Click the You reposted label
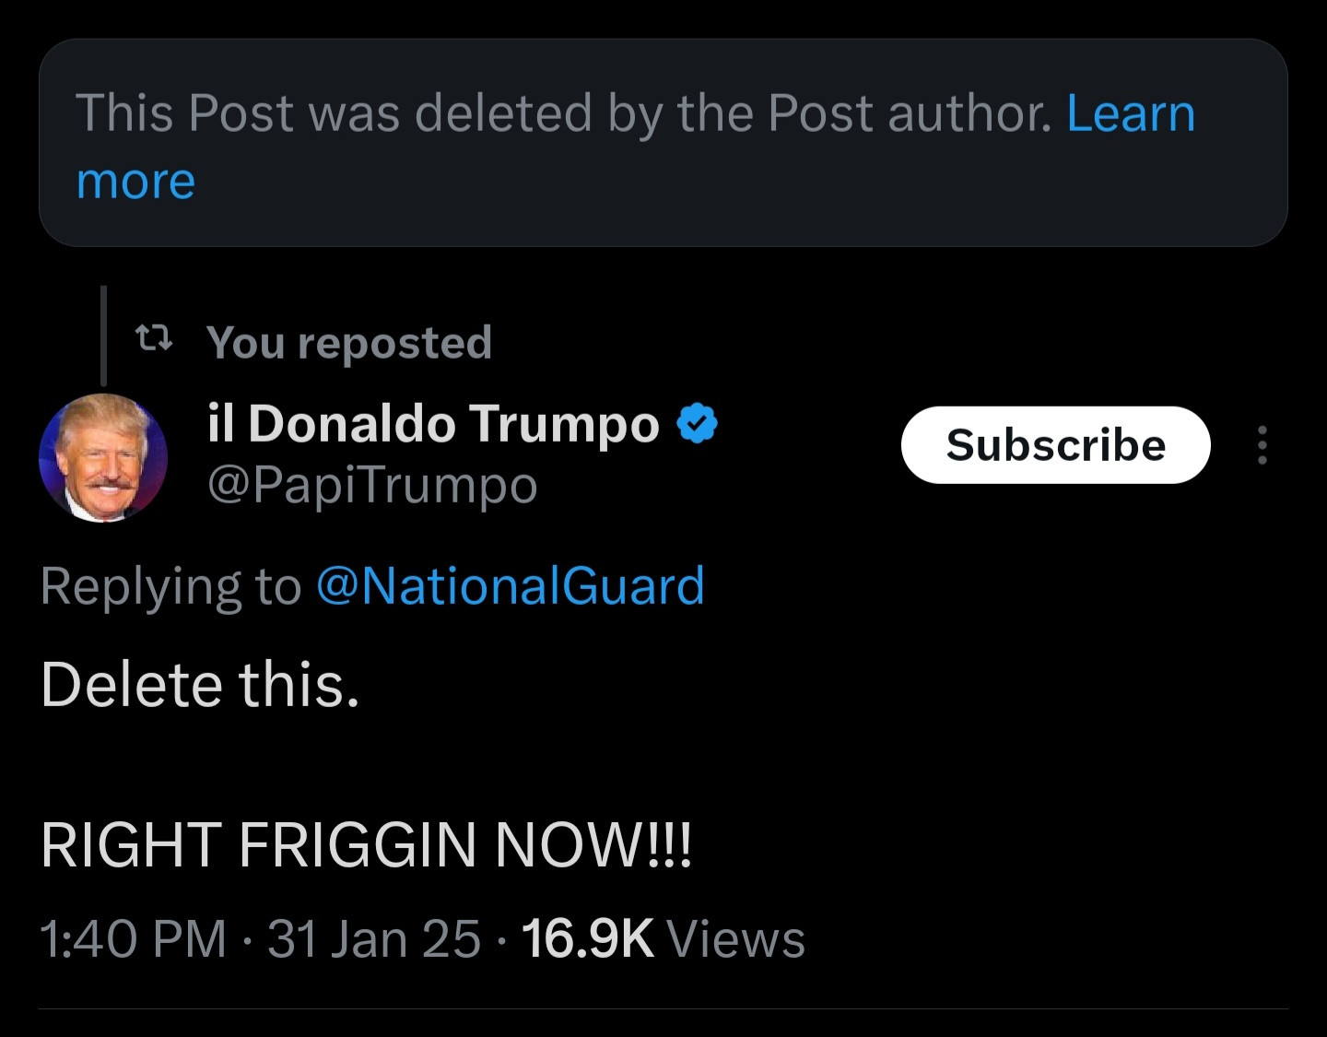 click(349, 342)
